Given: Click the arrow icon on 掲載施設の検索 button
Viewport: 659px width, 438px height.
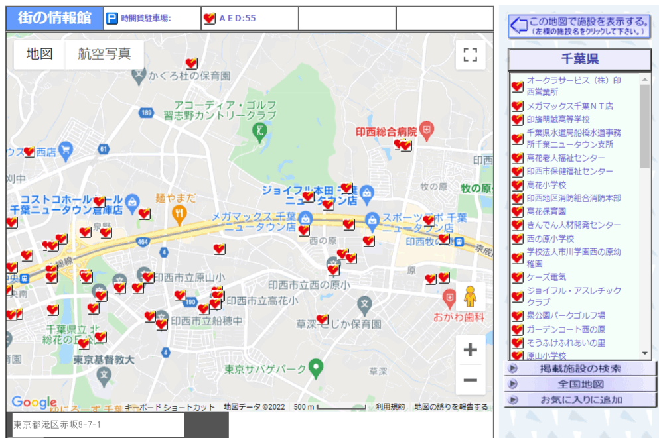Looking at the screenshot, I should point(513,368).
